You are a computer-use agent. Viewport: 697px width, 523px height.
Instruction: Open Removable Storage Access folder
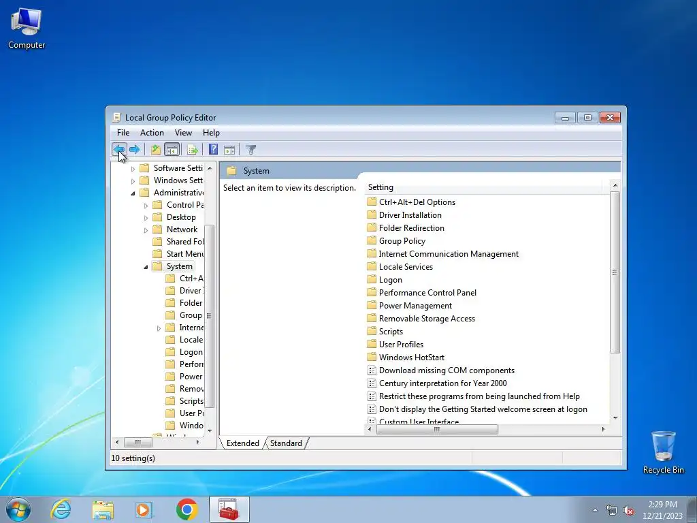click(421, 319)
